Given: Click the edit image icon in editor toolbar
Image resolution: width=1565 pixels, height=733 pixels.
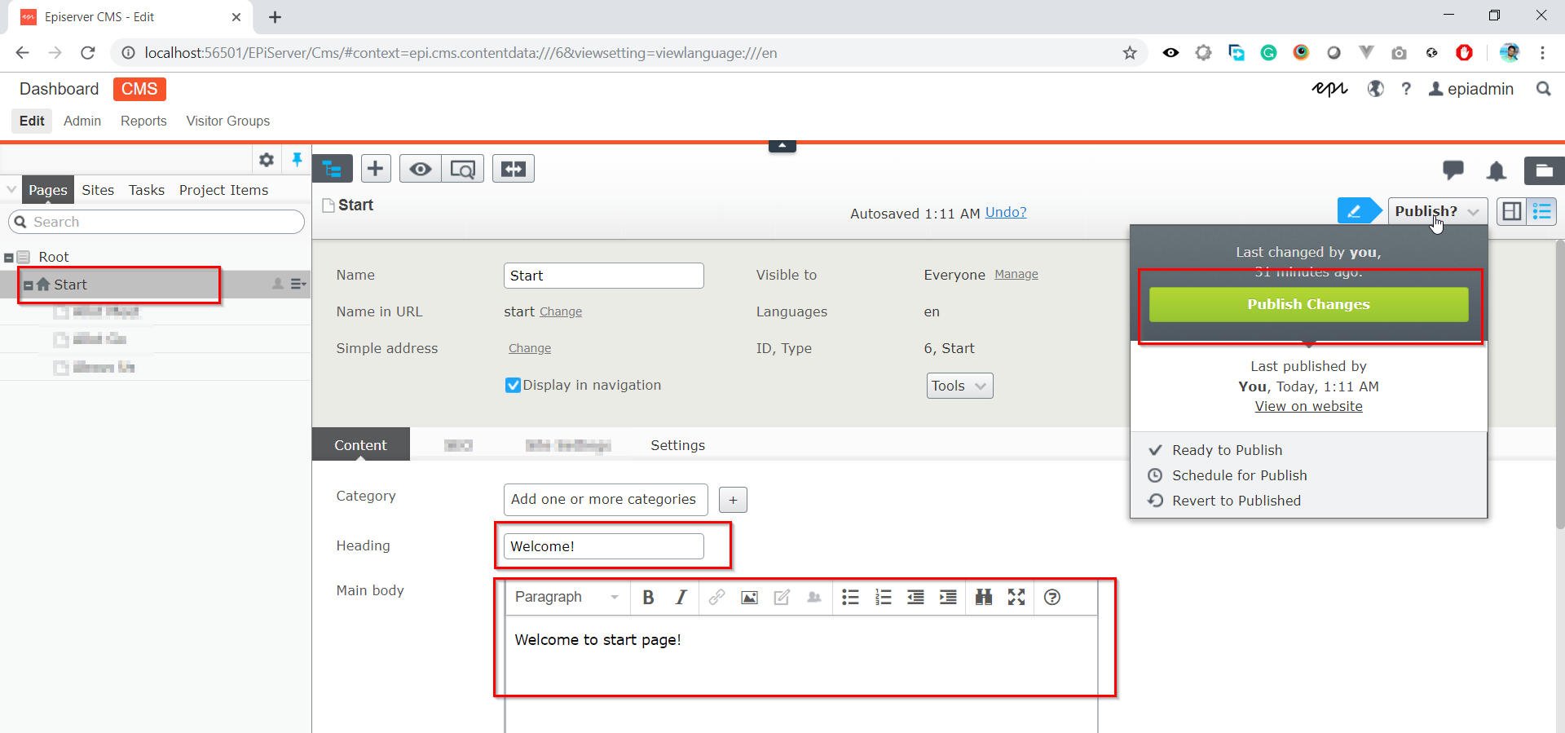Looking at the screenshot, I should pyautogui.click(x=782, y=598).
